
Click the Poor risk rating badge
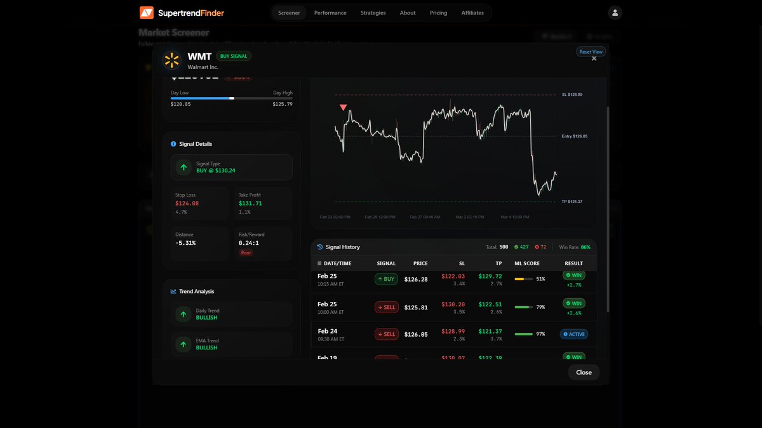point(245,253)
